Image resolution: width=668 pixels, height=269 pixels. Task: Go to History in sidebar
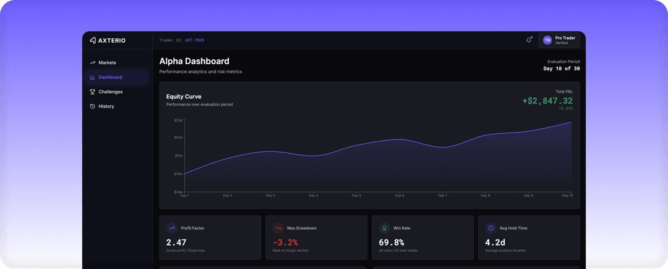pos(106,106)
